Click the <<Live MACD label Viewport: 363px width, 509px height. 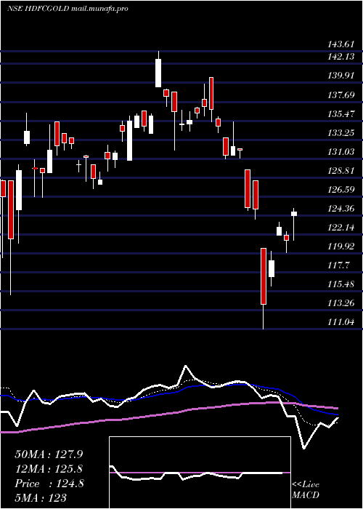pyautogui.click(x=306, y=490)
